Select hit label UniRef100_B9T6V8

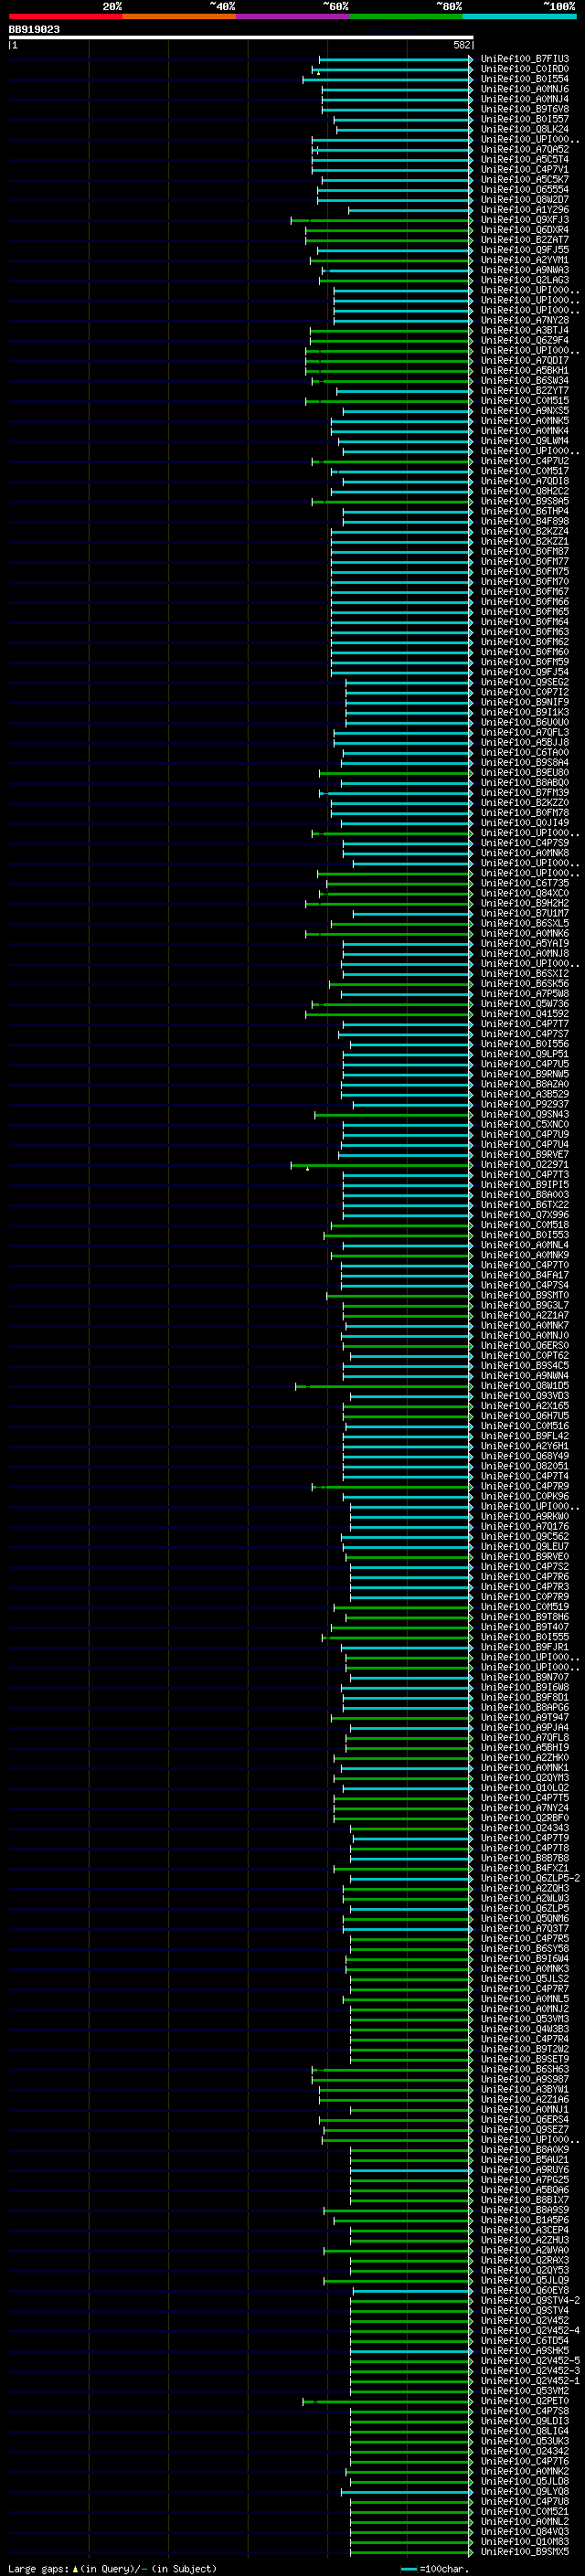(x=525, y=109)
